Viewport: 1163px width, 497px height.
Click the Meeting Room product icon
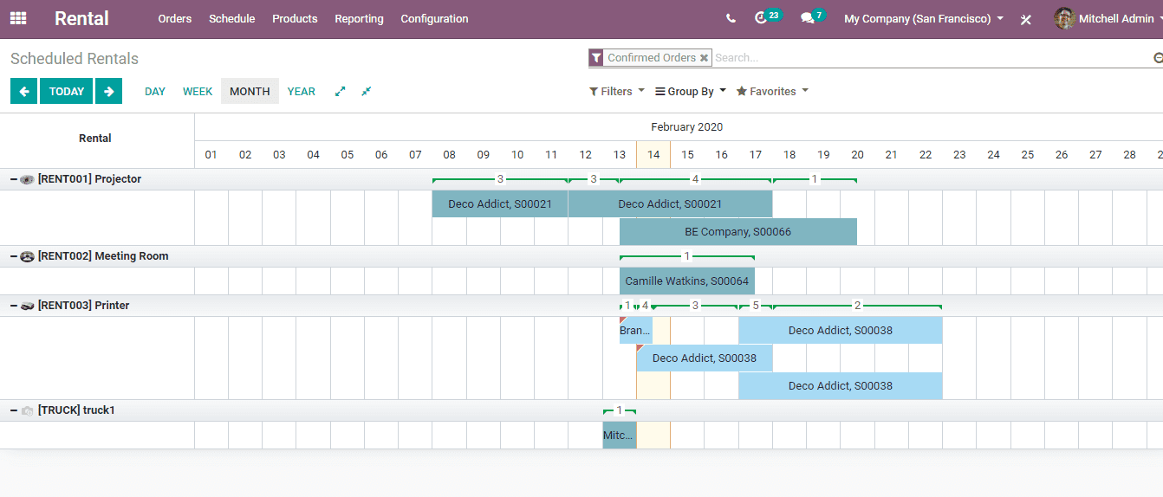[x=27, y=256]
